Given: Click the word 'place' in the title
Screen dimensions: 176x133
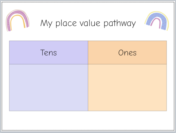Looking at the screenshot, I should click(x=66, y=23).
